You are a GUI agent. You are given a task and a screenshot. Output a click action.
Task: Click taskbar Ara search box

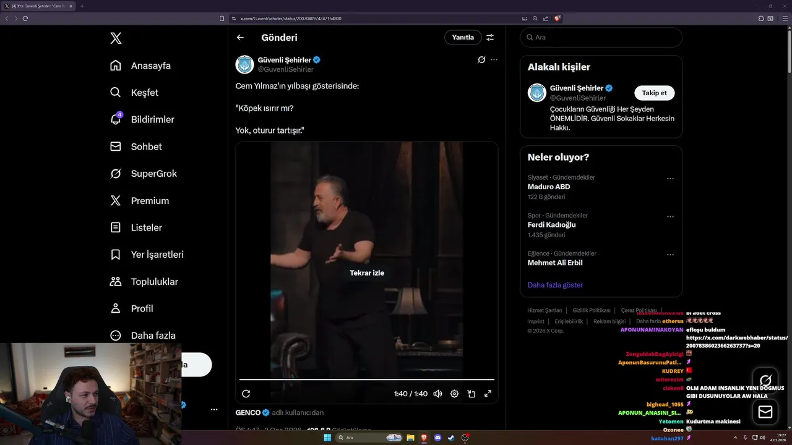(369, 438)
